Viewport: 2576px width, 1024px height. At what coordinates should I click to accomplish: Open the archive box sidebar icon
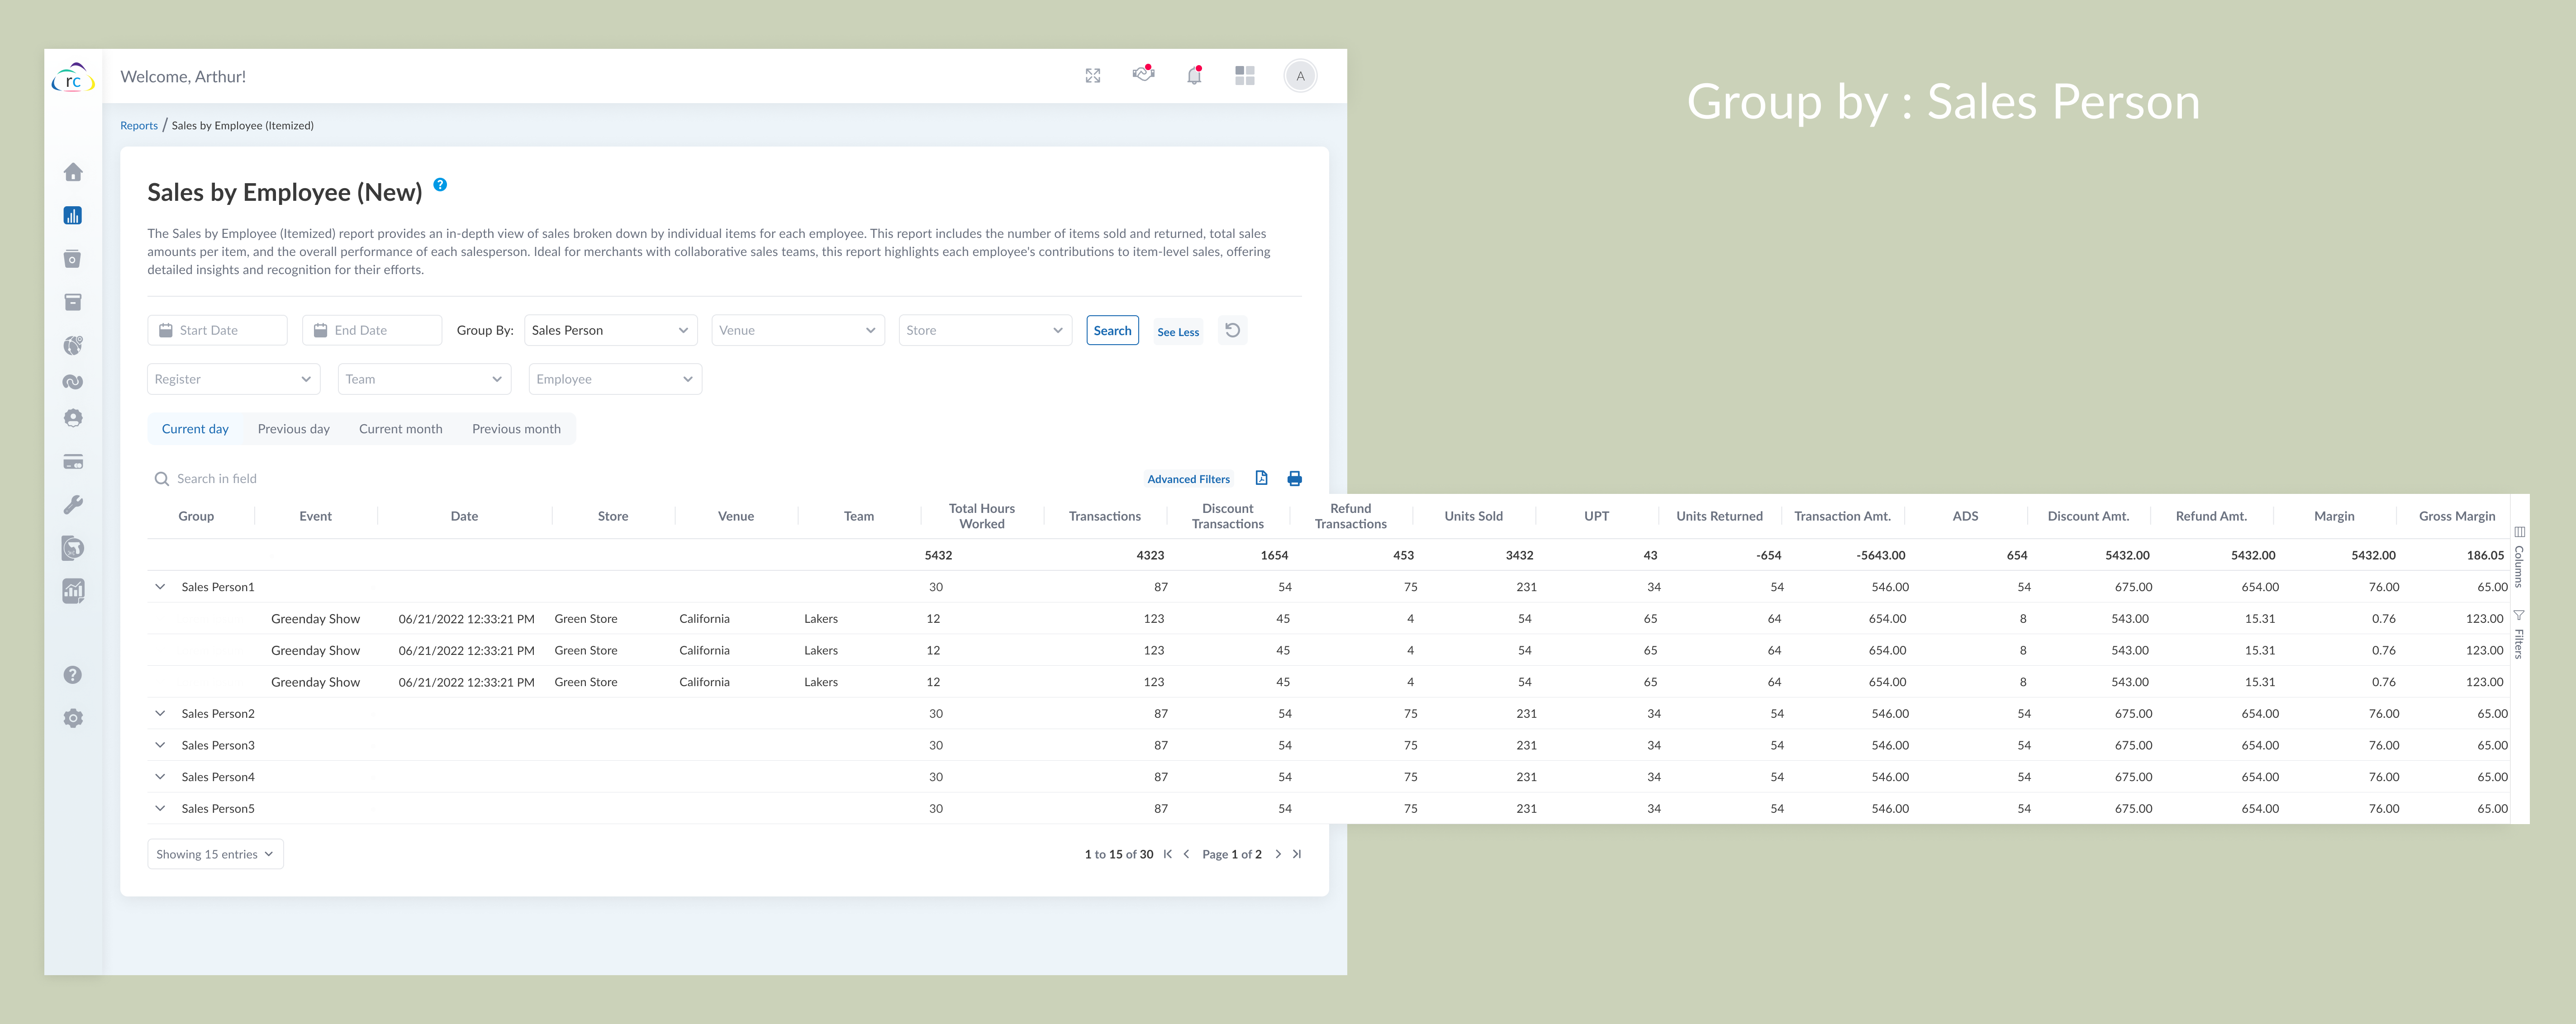click(73, 302)
